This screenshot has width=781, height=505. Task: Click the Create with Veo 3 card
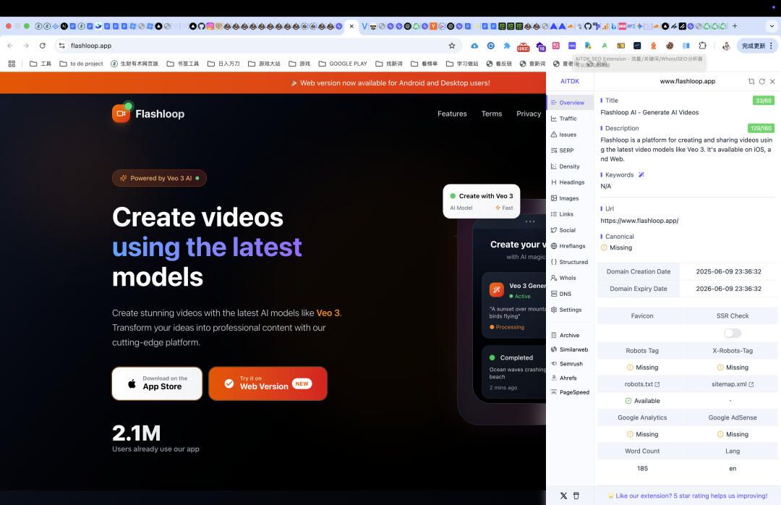click(x=481, y=201)
